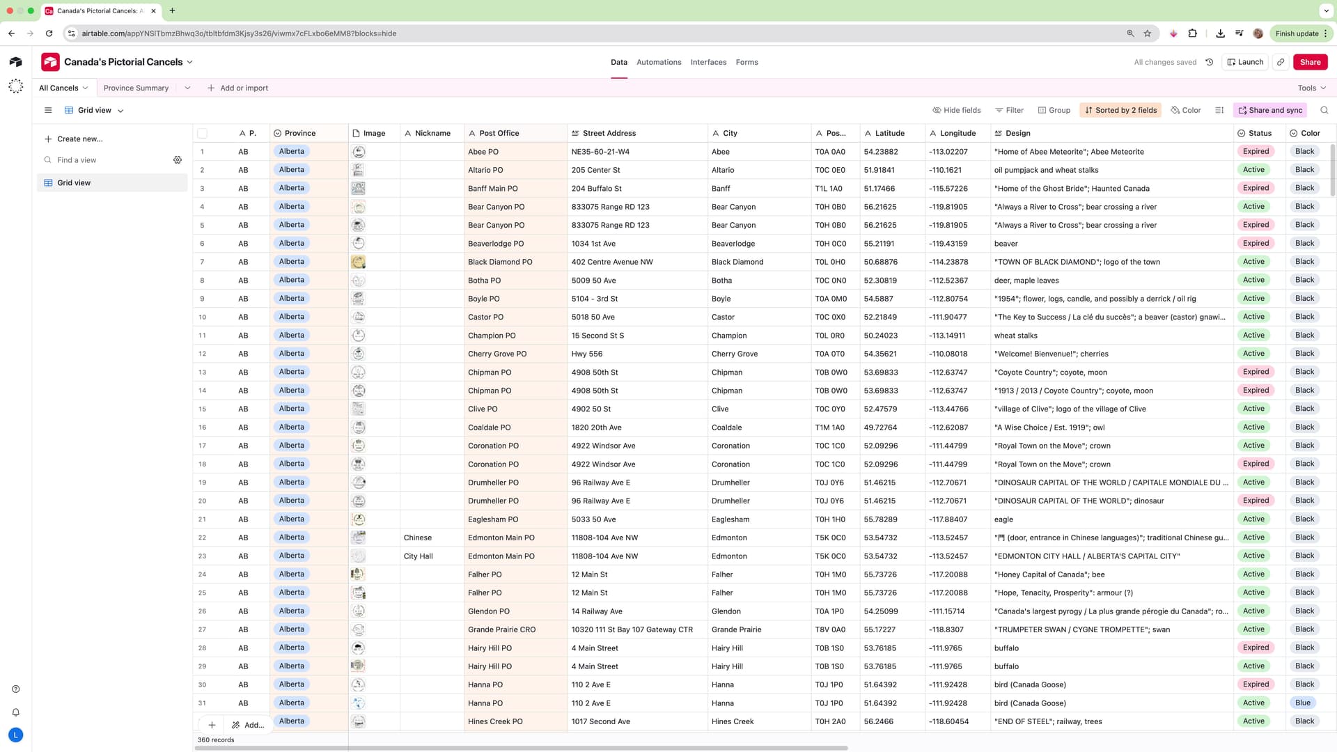Toggle the Hide fields control

tap(956, 110)
